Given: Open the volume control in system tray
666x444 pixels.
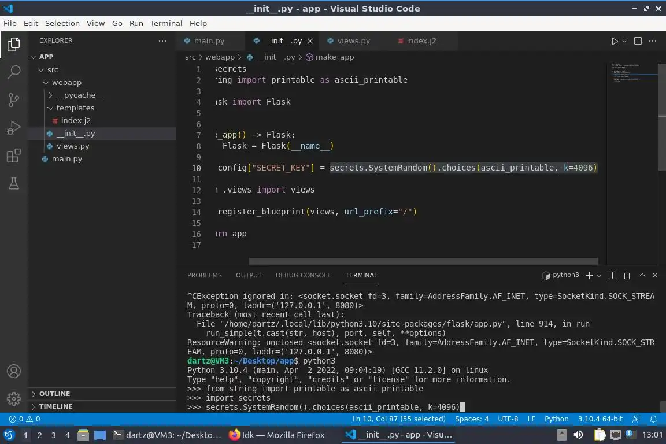Looking at the screenshot, I should click(578, 435).
